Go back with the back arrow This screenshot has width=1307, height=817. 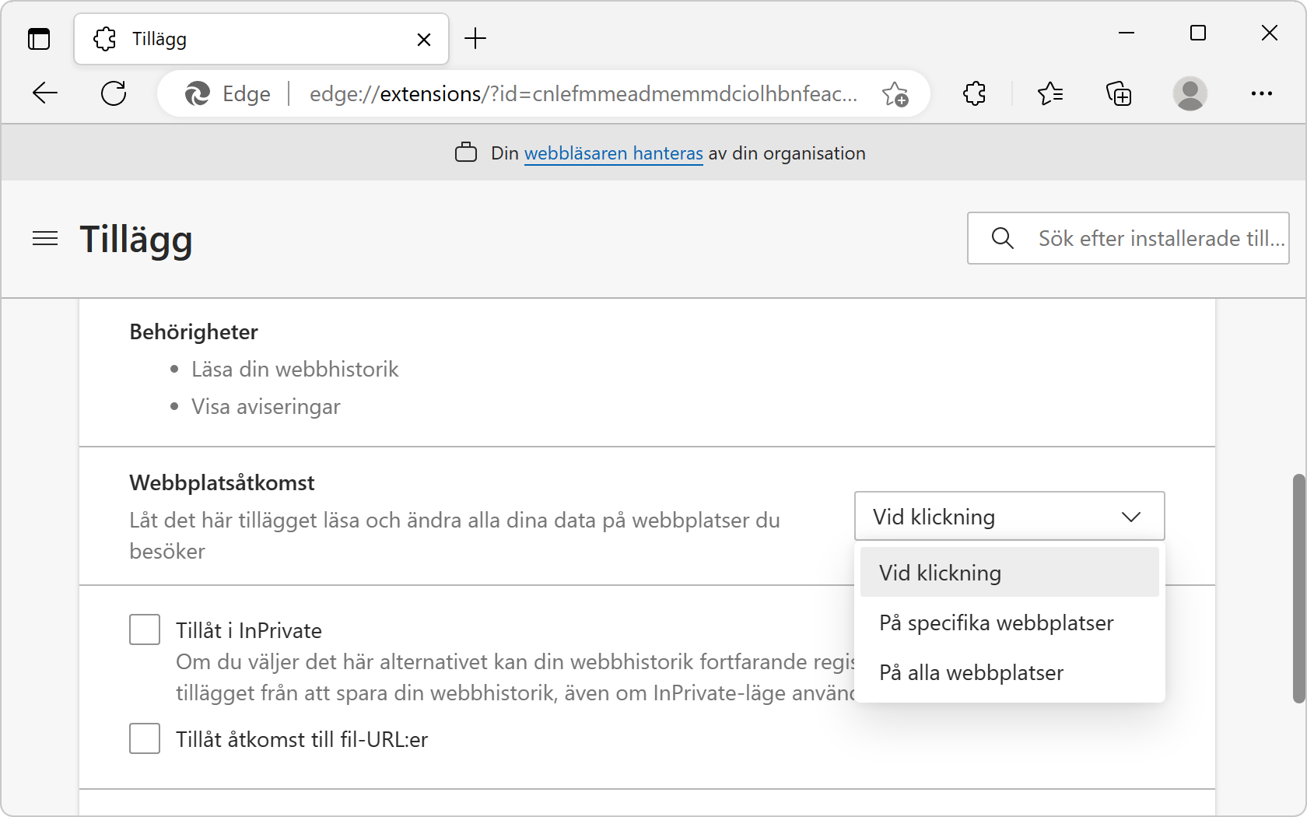pos(45,93)
